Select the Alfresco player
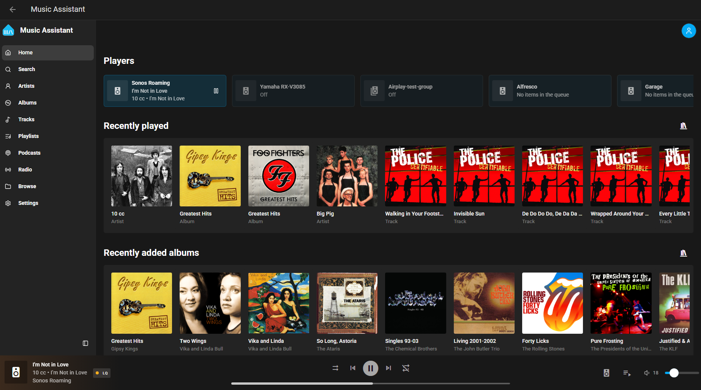This screenshot has height=390, width=701. pos(550,91)
